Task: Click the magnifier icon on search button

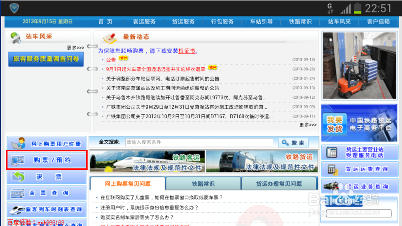Action: tap(285, 143)
